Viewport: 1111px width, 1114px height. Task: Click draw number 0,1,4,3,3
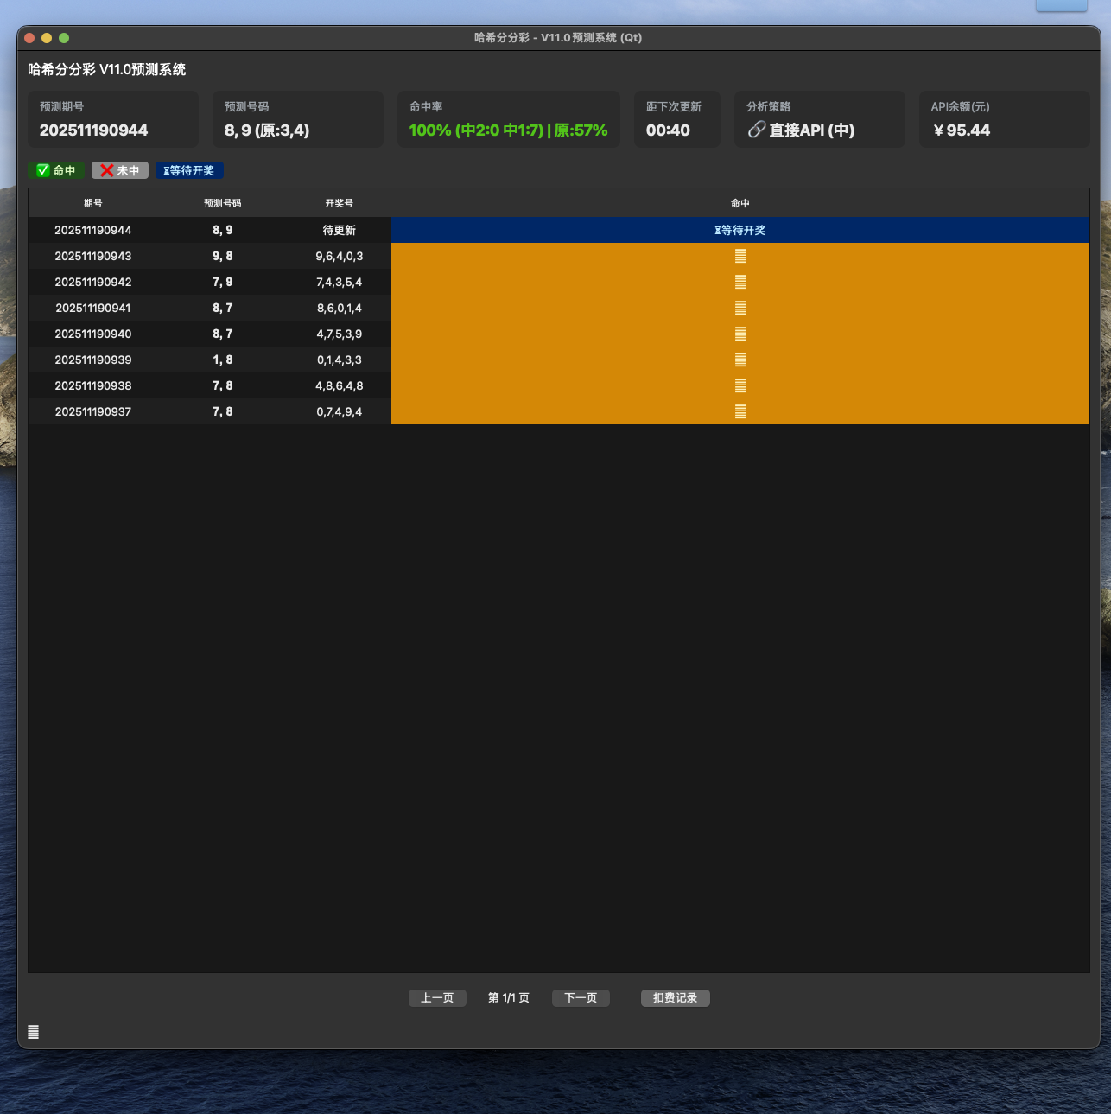pyautogui.click(x=340, y=360)
